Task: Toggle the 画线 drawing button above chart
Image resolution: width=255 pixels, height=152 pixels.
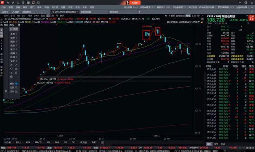Action: (188, 16)
